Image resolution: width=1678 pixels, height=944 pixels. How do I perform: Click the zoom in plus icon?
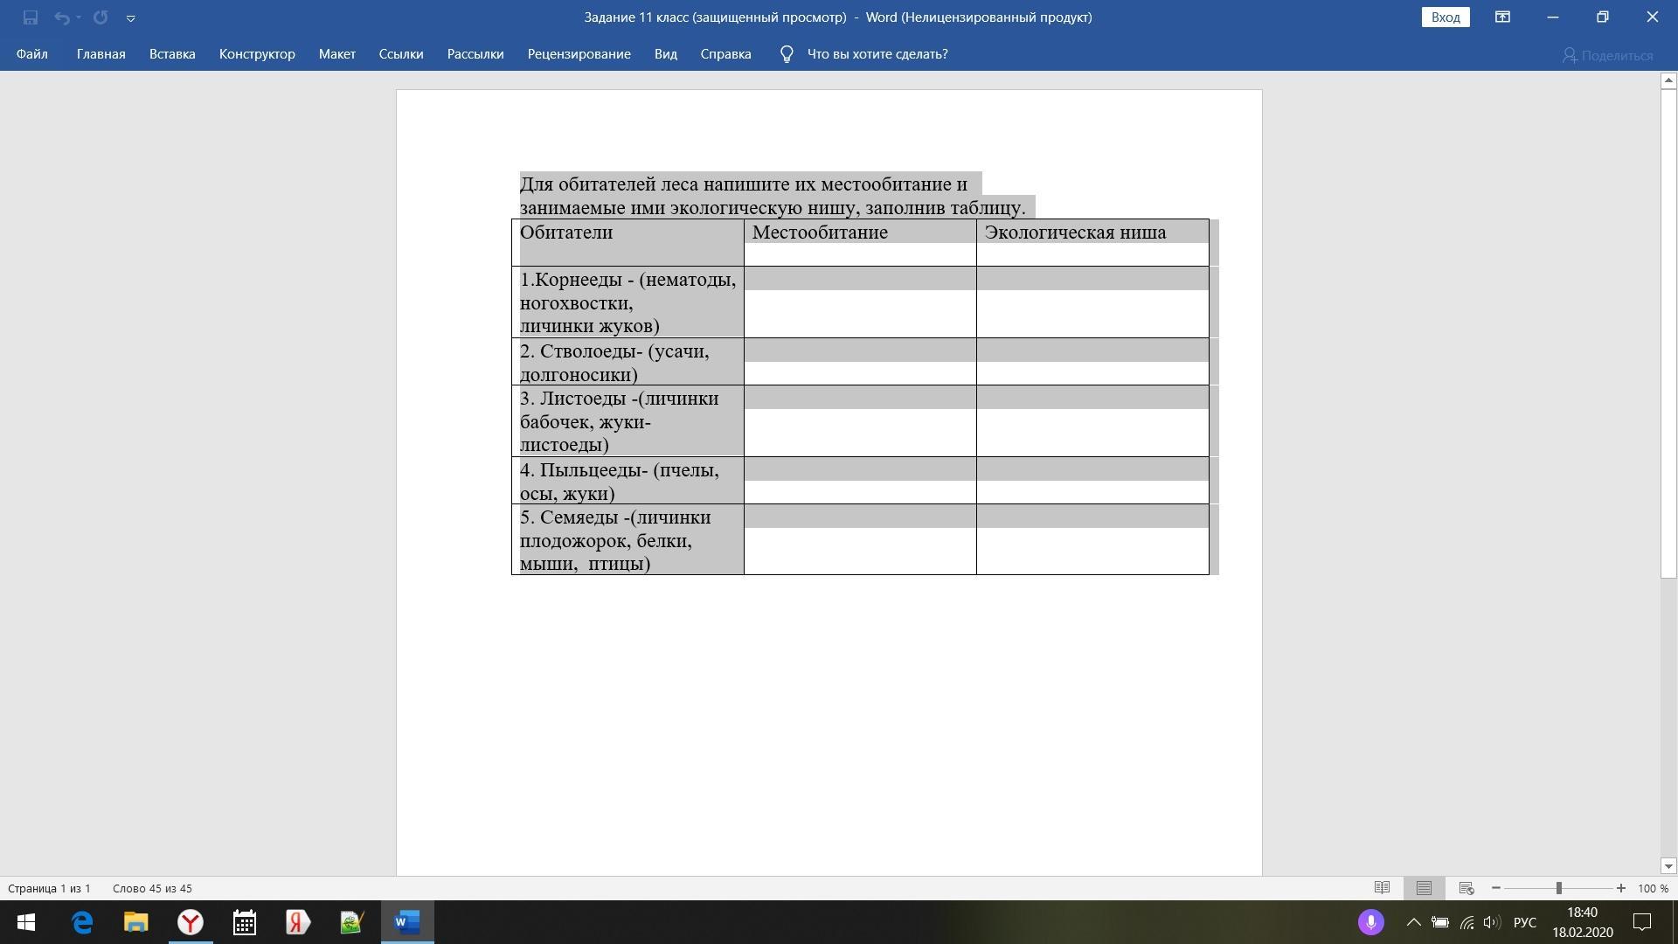[x=1621, y=888]
